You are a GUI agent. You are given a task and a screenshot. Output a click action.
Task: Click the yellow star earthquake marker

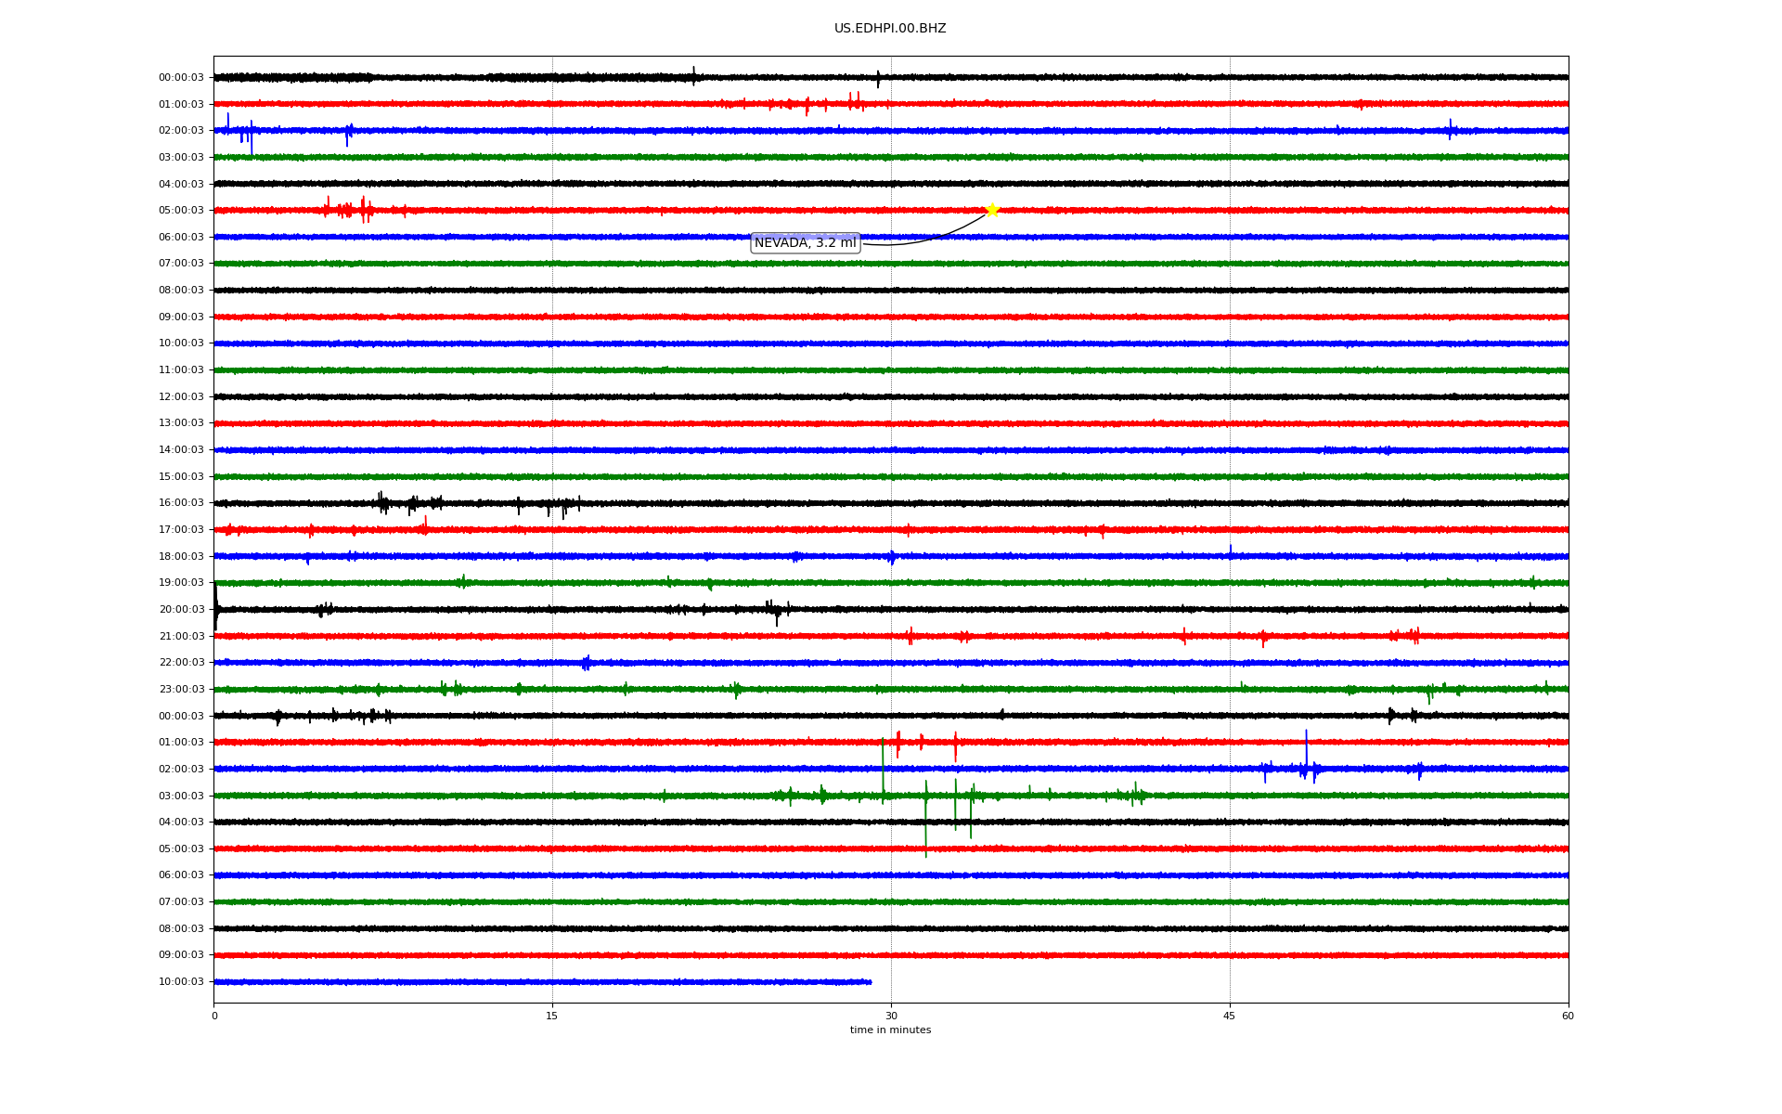point(991,210)
